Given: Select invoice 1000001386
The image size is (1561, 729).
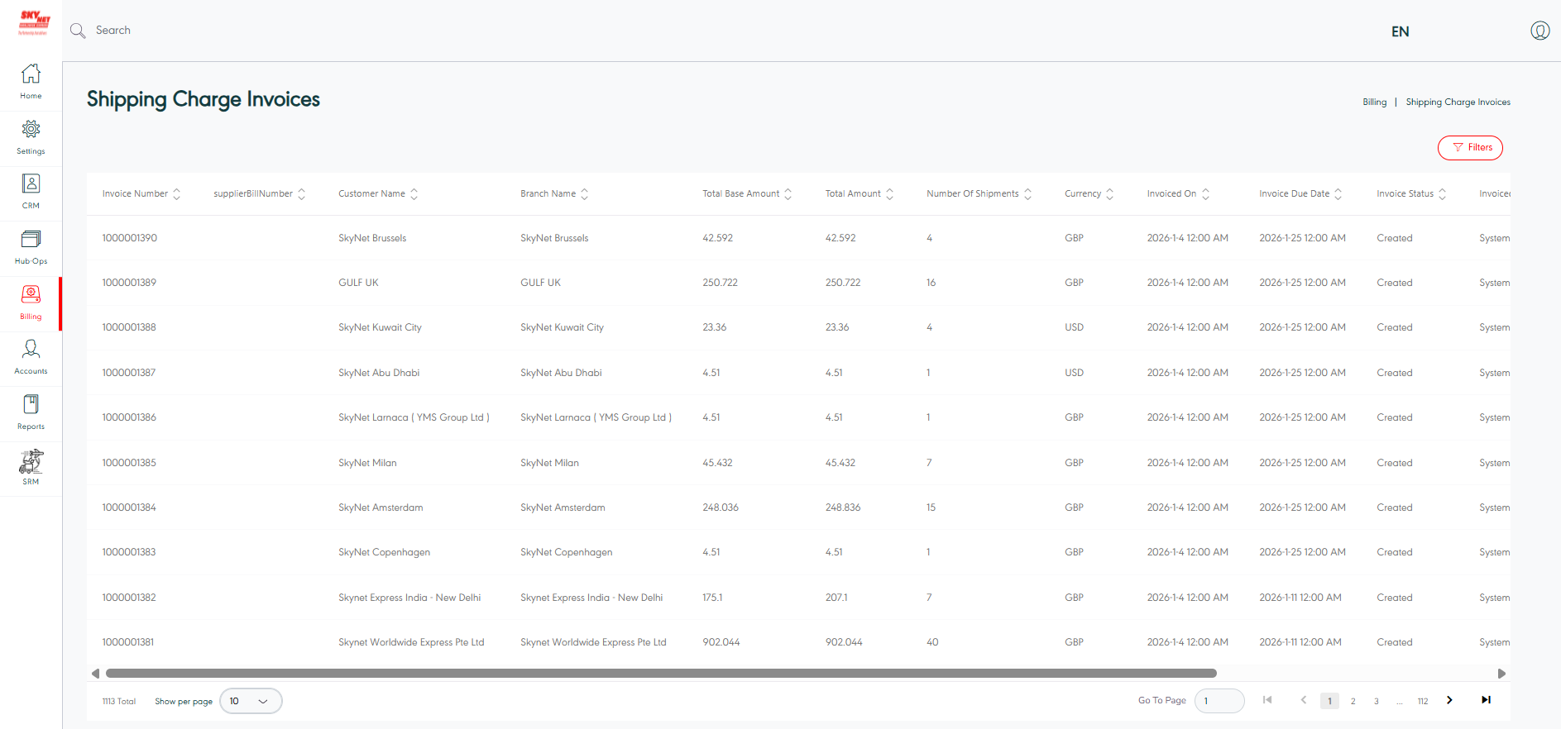Looking at the screenshot, I should (129, 417).
